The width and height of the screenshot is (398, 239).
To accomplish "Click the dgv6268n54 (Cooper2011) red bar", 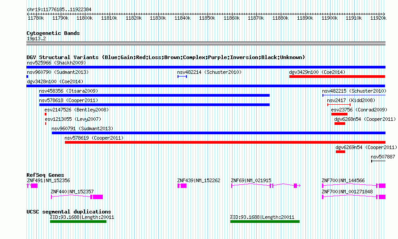I will point(339,124).
